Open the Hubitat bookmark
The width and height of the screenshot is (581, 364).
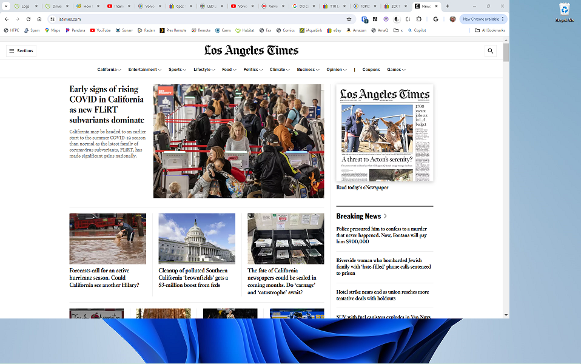245,30
